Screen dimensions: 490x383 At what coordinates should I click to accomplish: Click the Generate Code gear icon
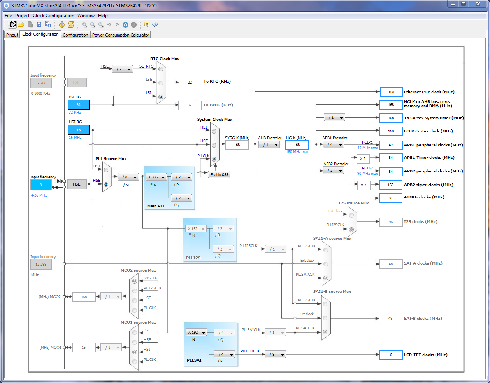pos(62,24)
